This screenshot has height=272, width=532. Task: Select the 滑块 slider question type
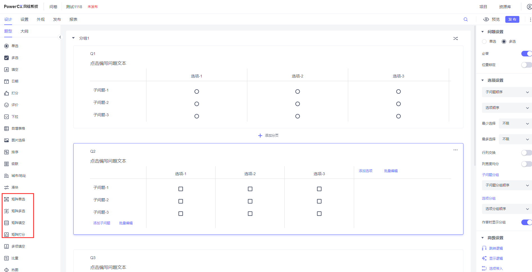pos(15,188)
